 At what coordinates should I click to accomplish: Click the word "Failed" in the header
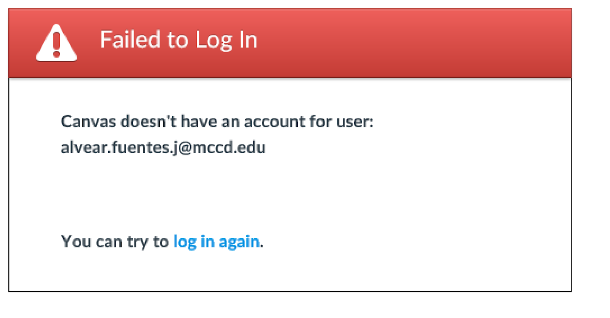click(130, 39)
